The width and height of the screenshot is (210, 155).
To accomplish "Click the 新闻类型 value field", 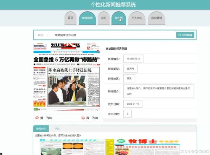I will [x=130, y=68].
